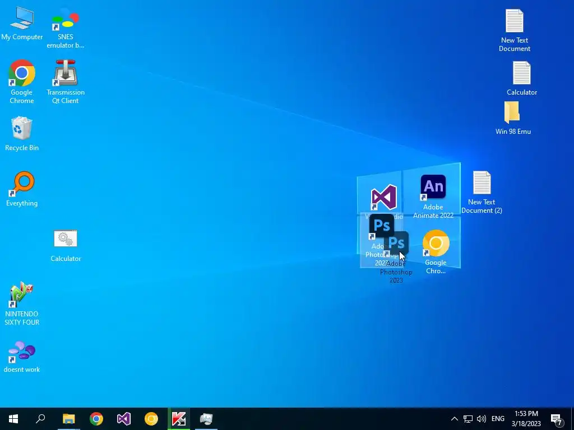Select the NINTENDO SIXTY FOUR shortcut
The height and width of the screenshot is (430, 574).
click(22, 303)
